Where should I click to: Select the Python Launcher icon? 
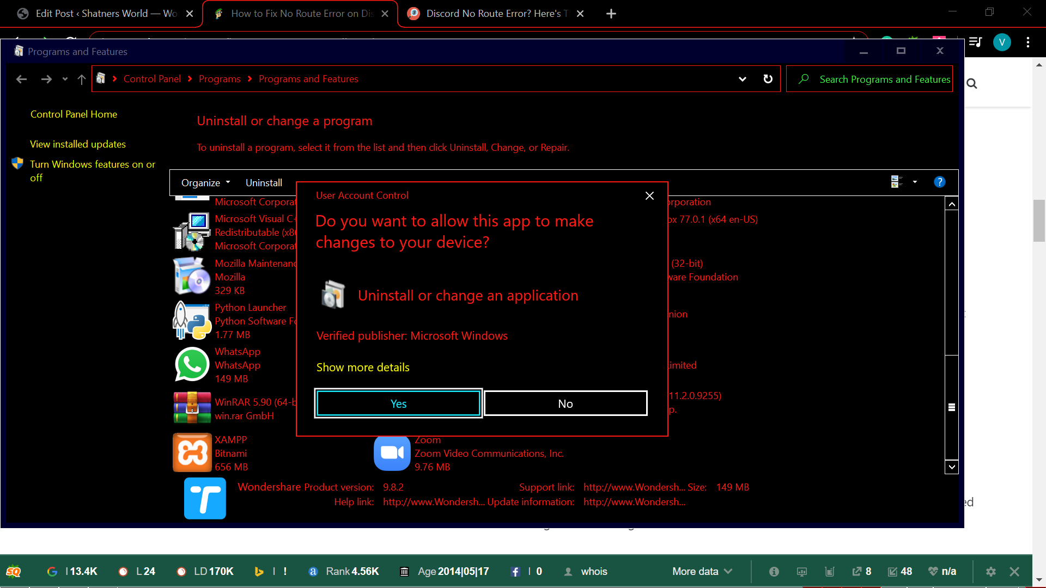pos(192,321)
